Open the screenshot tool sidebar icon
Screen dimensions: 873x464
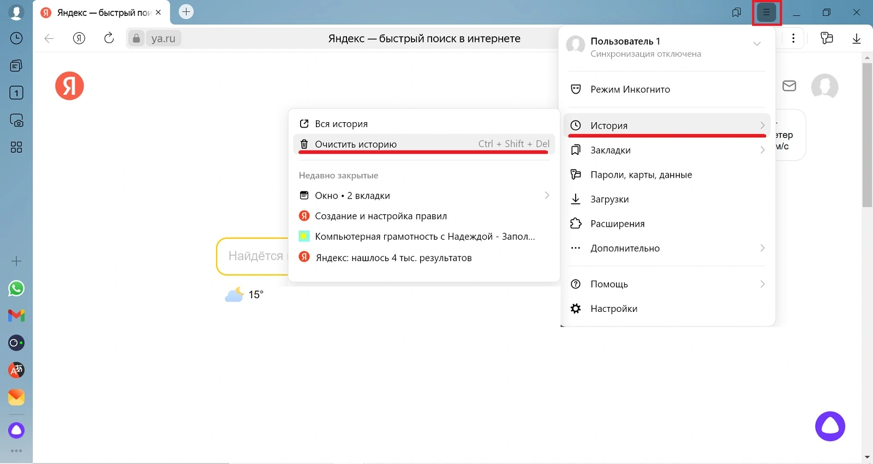(16, 120)
